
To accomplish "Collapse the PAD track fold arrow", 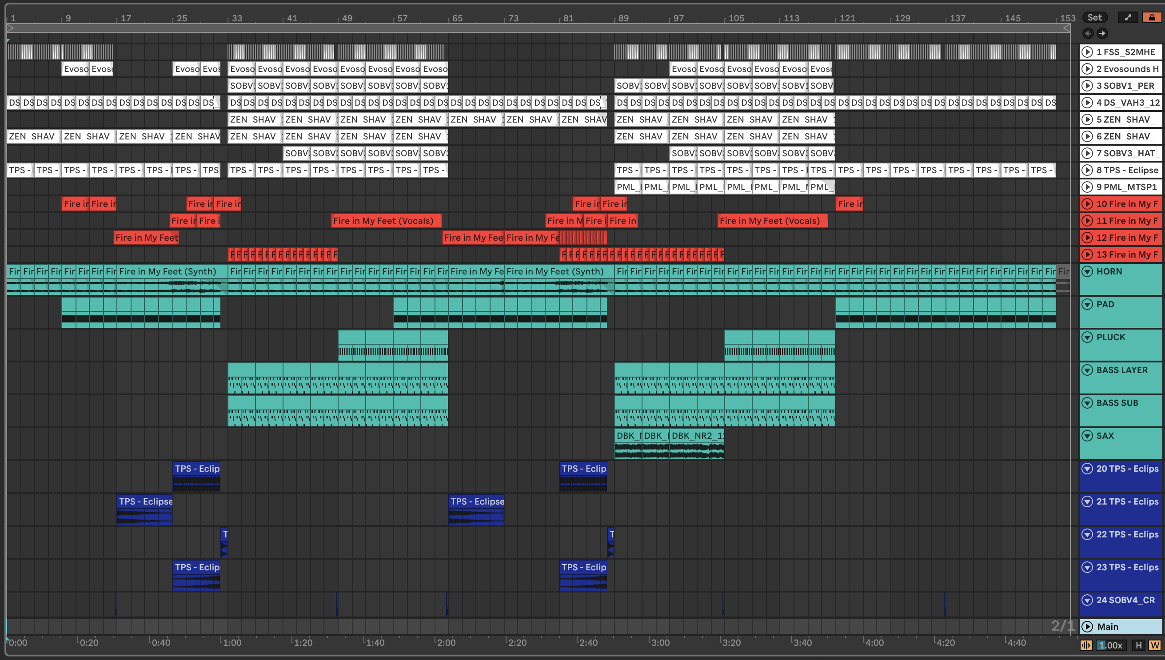I will click(1087, 304).
